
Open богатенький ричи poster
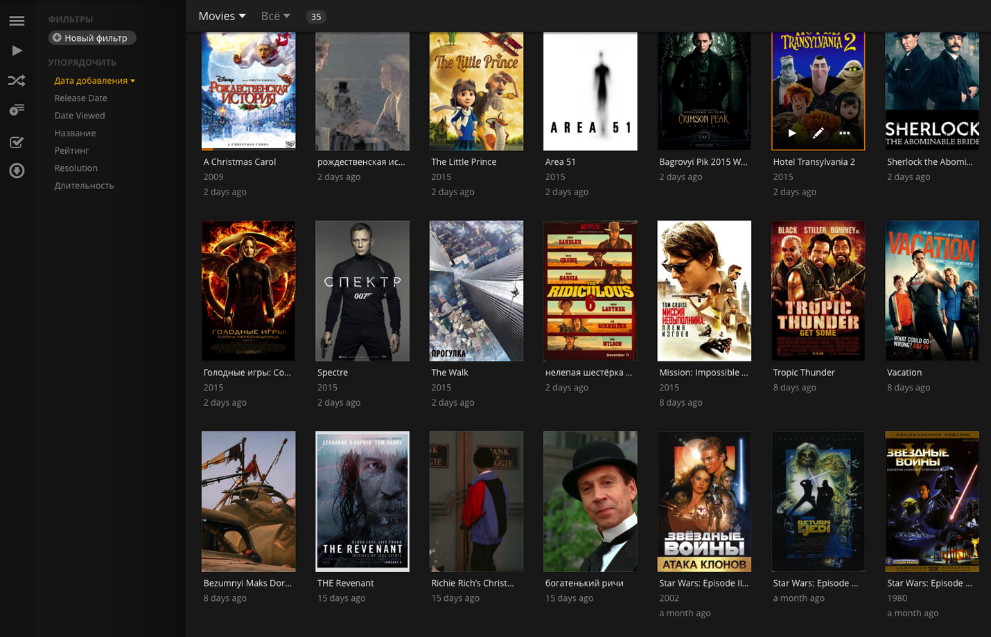point(590,501)
